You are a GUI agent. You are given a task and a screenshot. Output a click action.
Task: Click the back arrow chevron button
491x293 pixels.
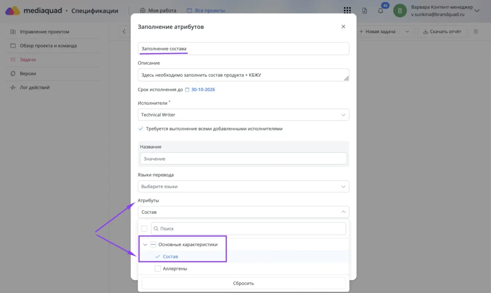(124, 32)
